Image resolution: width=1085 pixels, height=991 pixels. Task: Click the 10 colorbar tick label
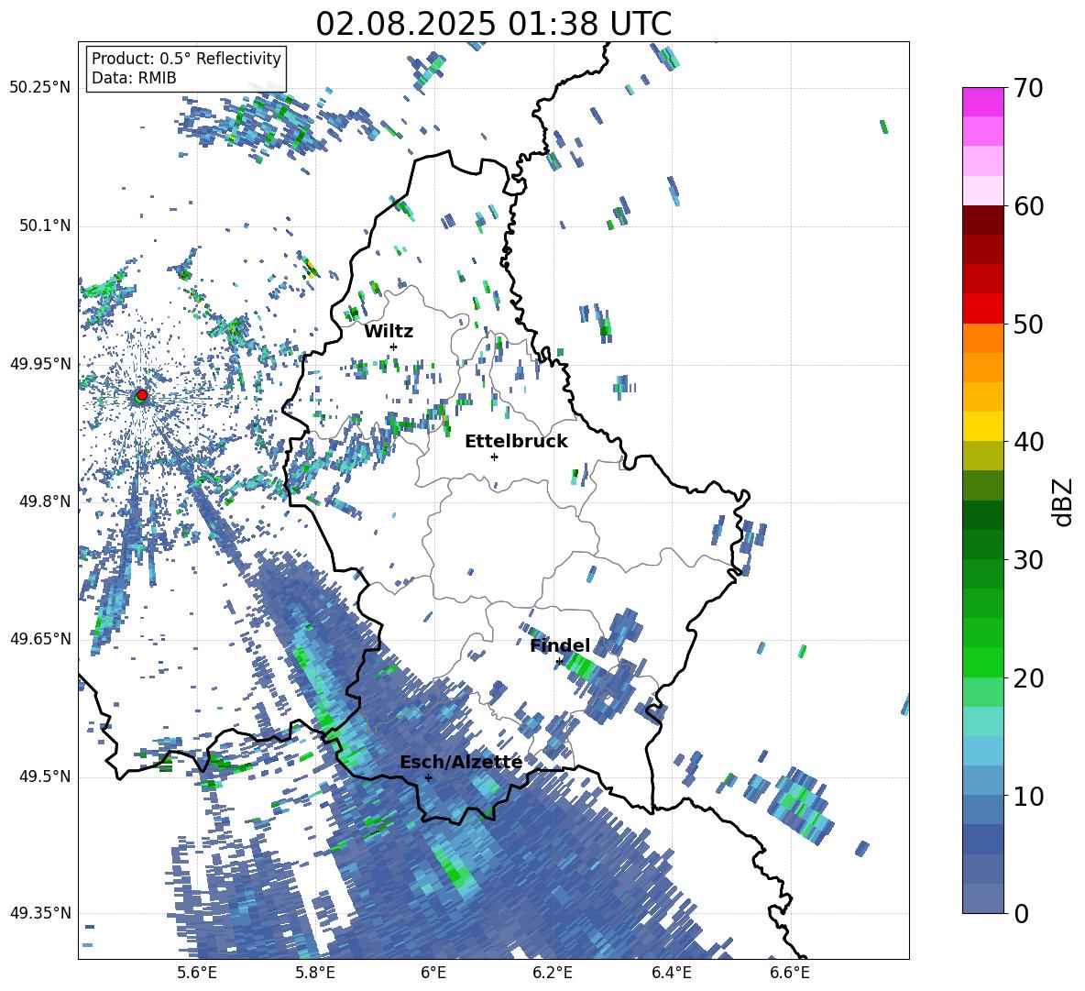pyautogui.click(x=1028, y=796)
